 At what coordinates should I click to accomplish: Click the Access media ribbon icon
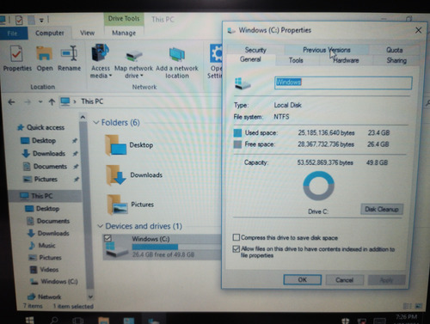(100, 52)
